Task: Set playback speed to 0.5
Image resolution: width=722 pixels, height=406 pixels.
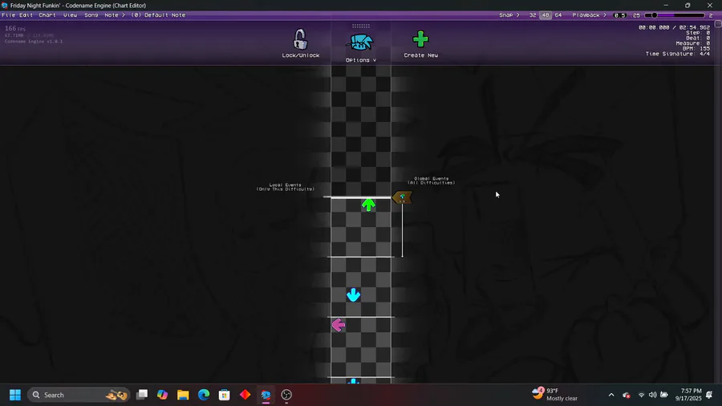Action: 620,15
